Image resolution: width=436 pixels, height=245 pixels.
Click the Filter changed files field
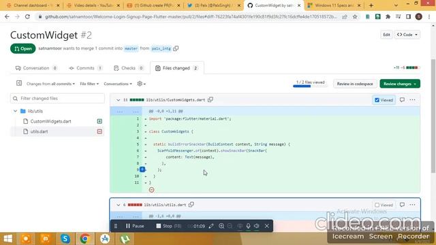coord(57,98)
